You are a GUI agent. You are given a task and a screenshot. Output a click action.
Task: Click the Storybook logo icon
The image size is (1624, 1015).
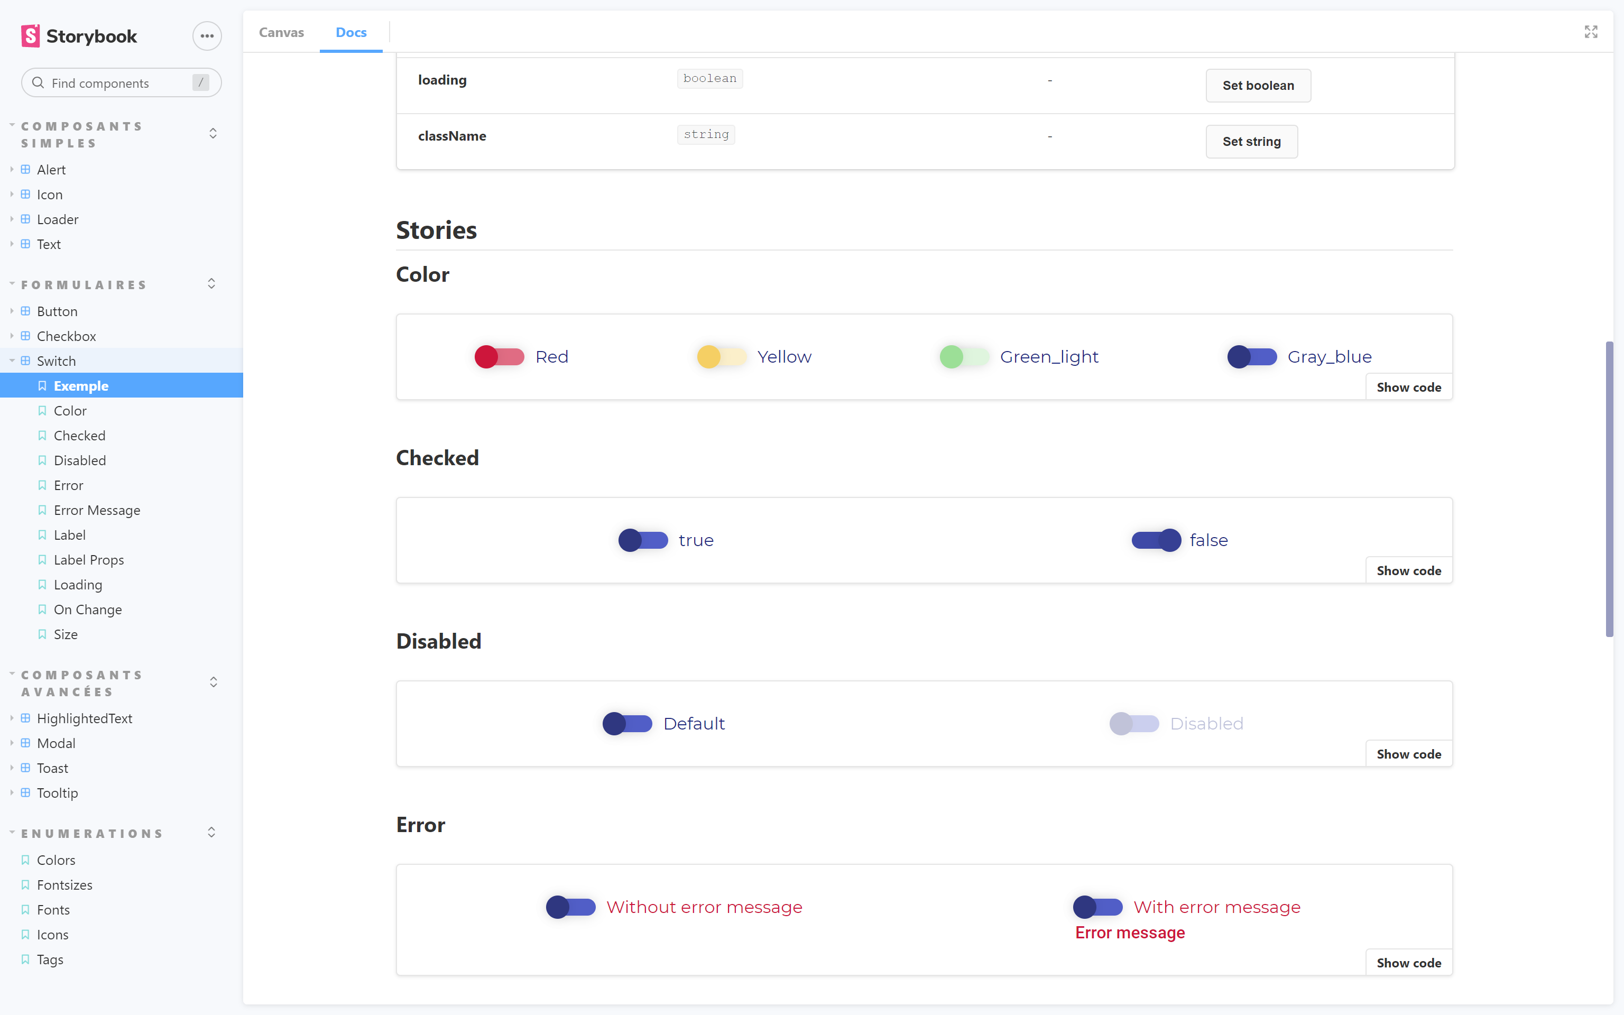click(x=30, y=36)
